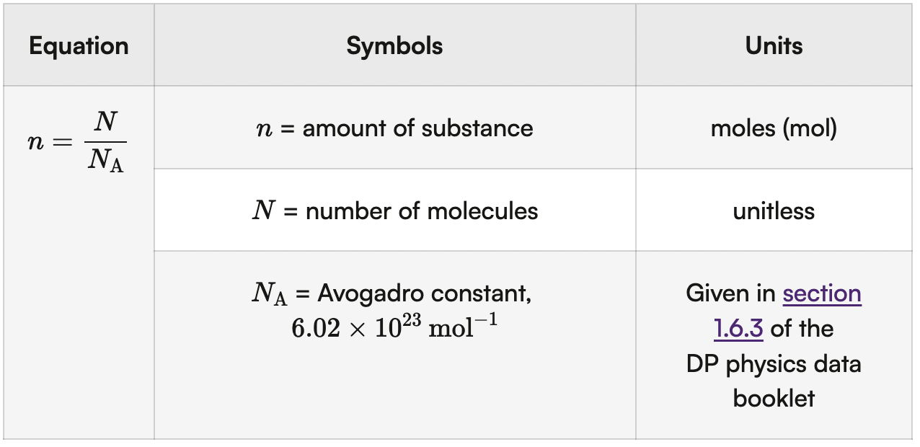Click the word "booklet" in Units column
The image size is (920, 447).
pos(774,398)
